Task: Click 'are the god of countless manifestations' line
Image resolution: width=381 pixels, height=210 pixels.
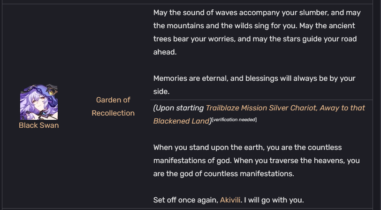Action: pos(224,174)
